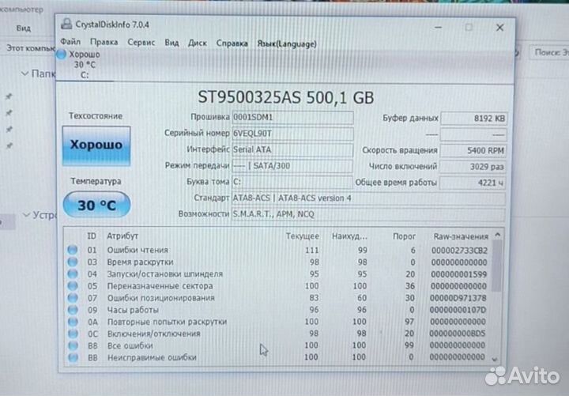Open the Файл menu

point(70,42)
